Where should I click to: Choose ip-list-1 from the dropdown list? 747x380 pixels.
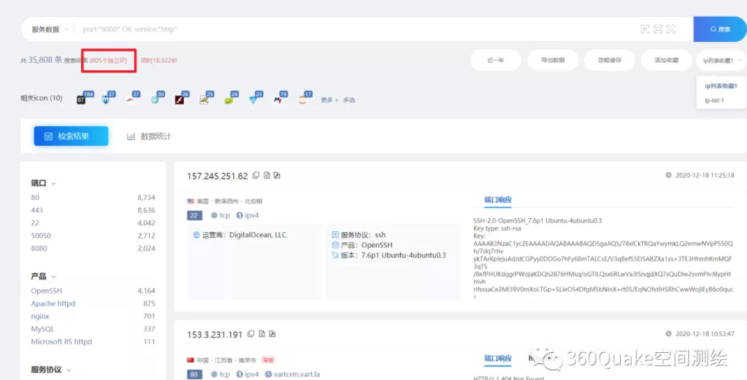[x=714, y=101]
